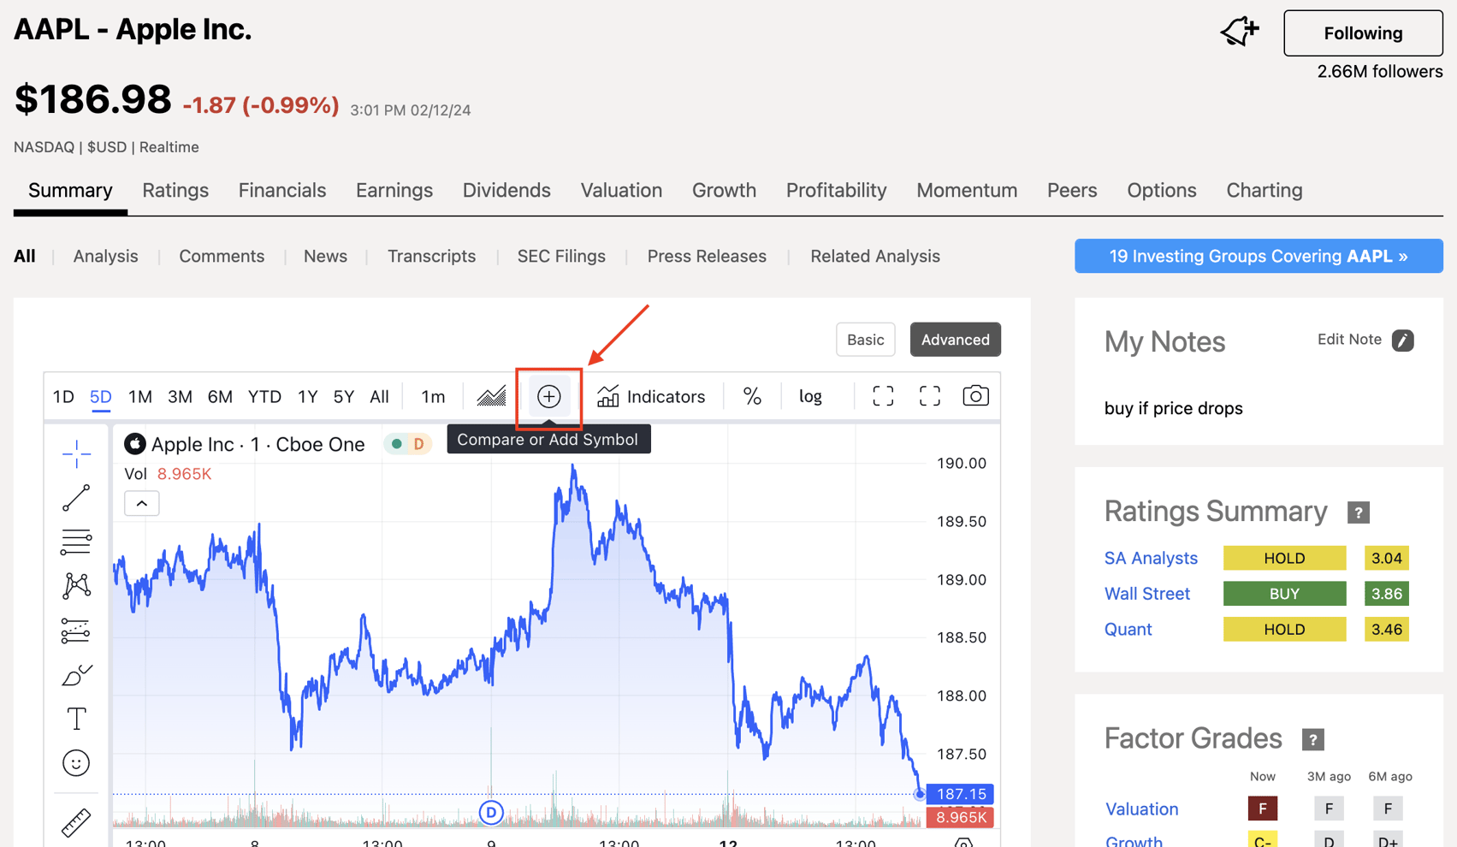The image size is (1457, 847).
Task: Select the crosshair cursor tool
Action: click(x=76, y=453)
